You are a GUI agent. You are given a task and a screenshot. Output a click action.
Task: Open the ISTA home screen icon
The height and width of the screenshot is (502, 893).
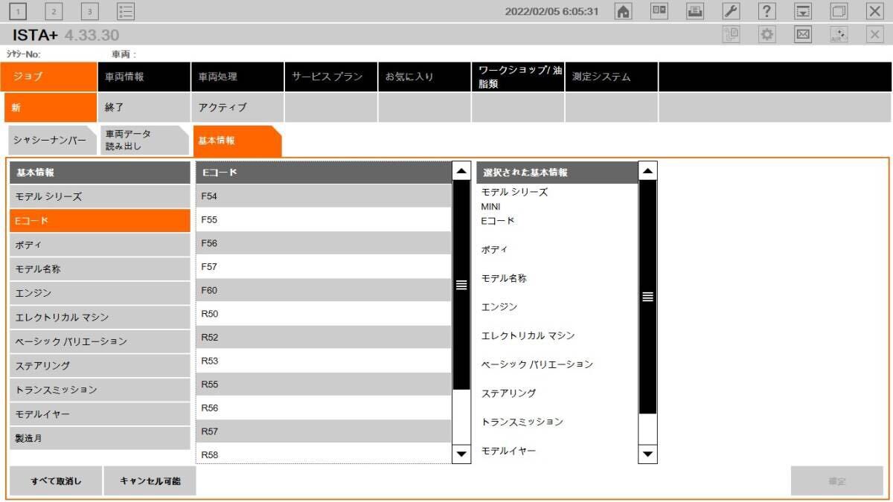point(624,11)
